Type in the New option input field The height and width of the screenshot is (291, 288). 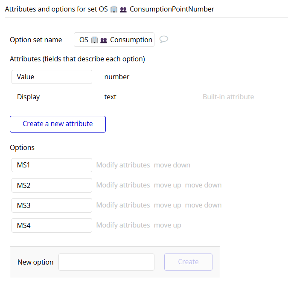point(106,262)
